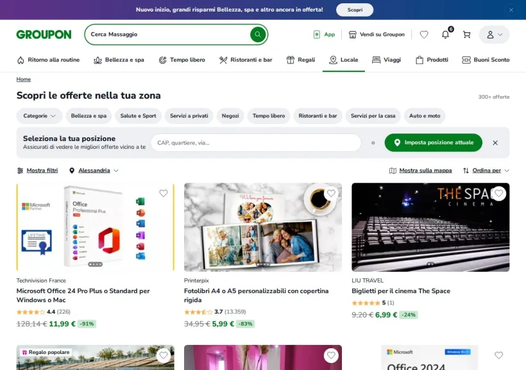Click the Home breadcrumb link

click(24, 79)
